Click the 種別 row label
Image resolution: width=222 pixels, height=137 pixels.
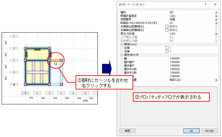point(123,12)
